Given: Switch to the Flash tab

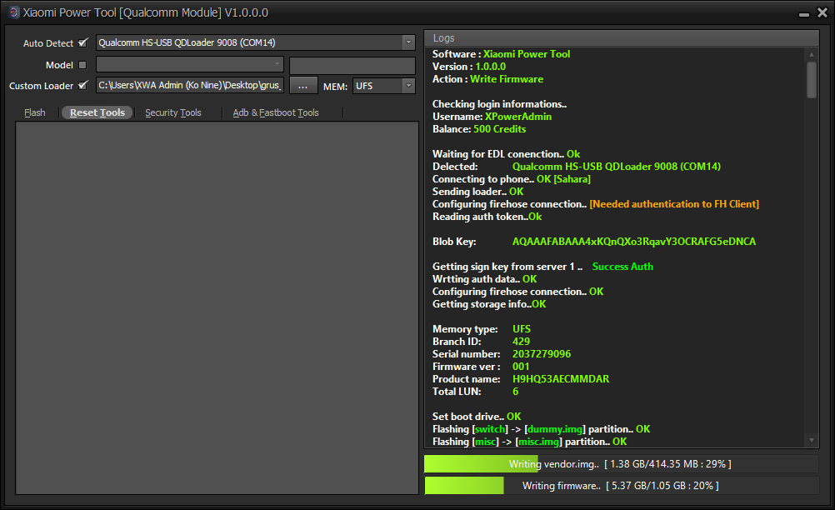Looking at the screenshot, I should coord(35,112).
